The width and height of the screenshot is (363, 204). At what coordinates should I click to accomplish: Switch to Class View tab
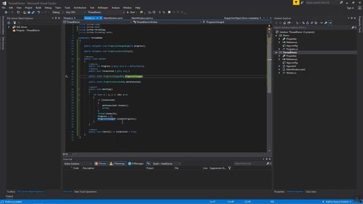[311, 192]
